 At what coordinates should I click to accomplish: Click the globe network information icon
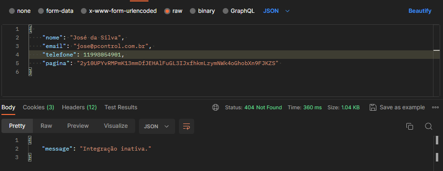[x=216, y=107]
